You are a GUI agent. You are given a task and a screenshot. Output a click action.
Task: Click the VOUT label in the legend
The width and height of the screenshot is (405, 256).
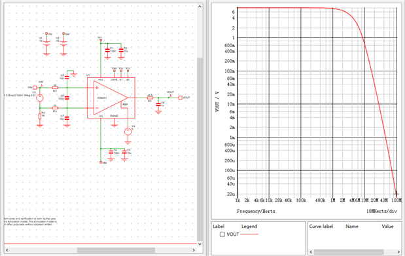pos(233,234)
